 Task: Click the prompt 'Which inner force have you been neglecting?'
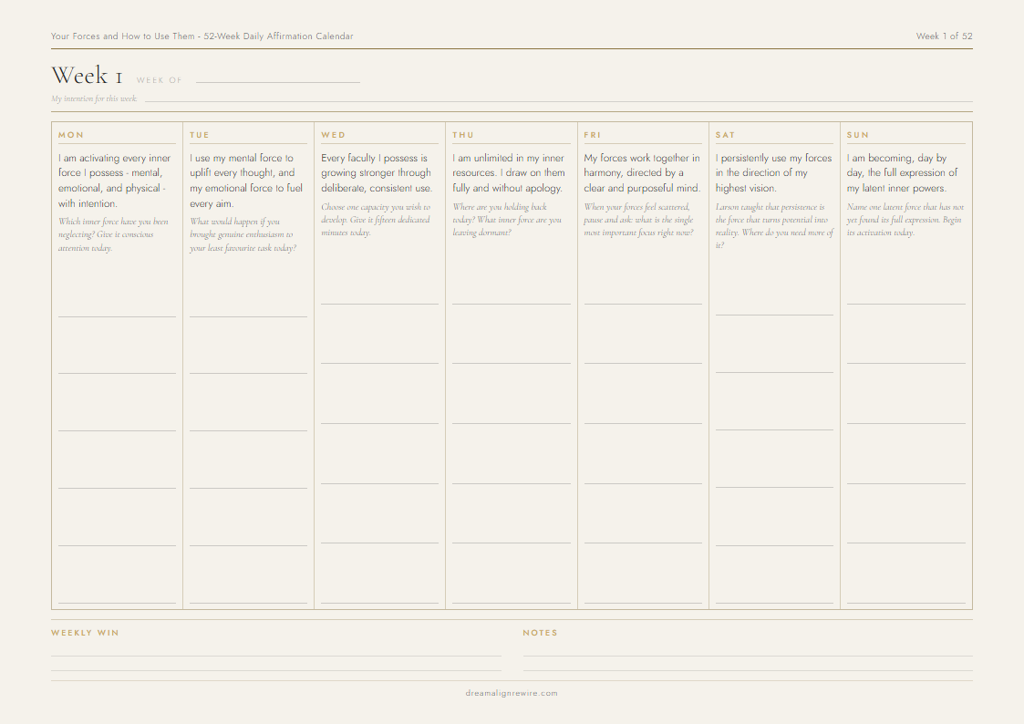(x=113, y=234)
